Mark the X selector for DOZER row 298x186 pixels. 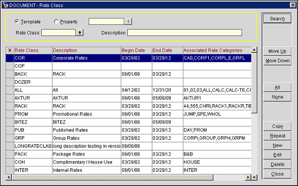(x=10, y=82)
